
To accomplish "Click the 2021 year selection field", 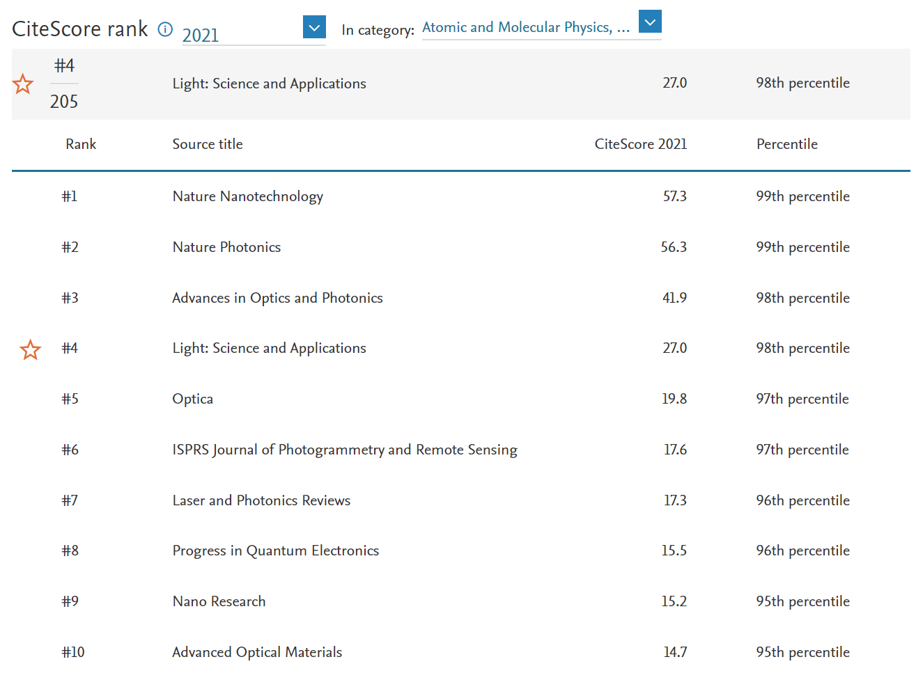I will tap(240, 35).
